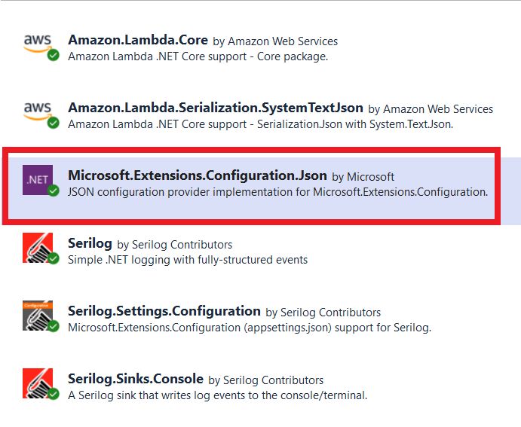The width and height of the screenshot is (521, 427).
Task: Select the Serilog package title
Action: pos(90,244)
